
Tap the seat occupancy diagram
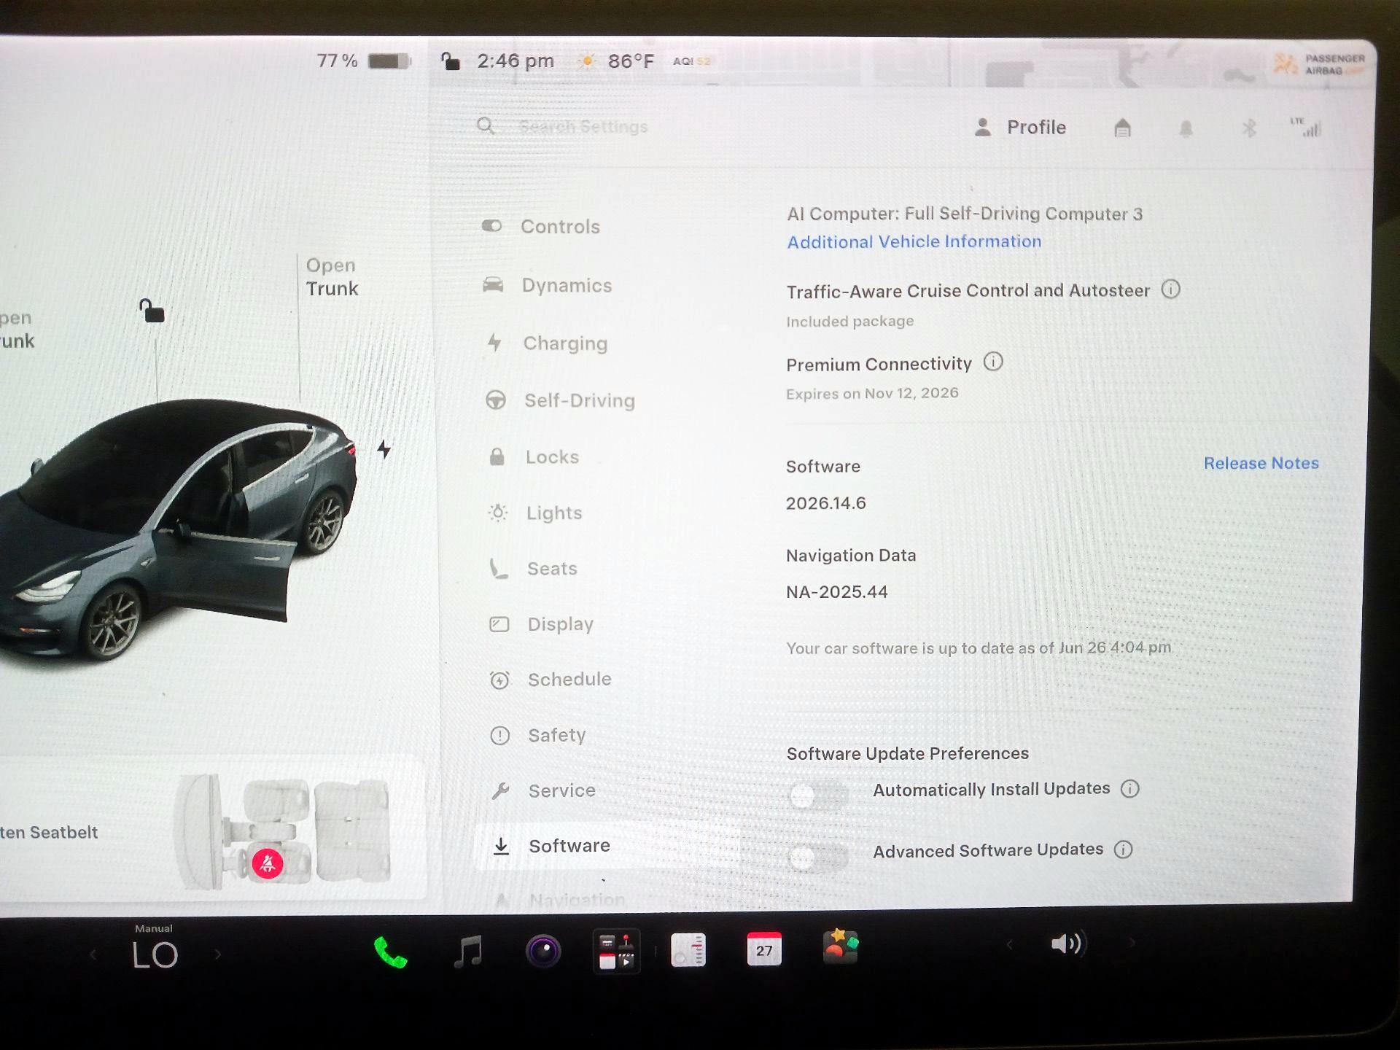tap(284, 831)
